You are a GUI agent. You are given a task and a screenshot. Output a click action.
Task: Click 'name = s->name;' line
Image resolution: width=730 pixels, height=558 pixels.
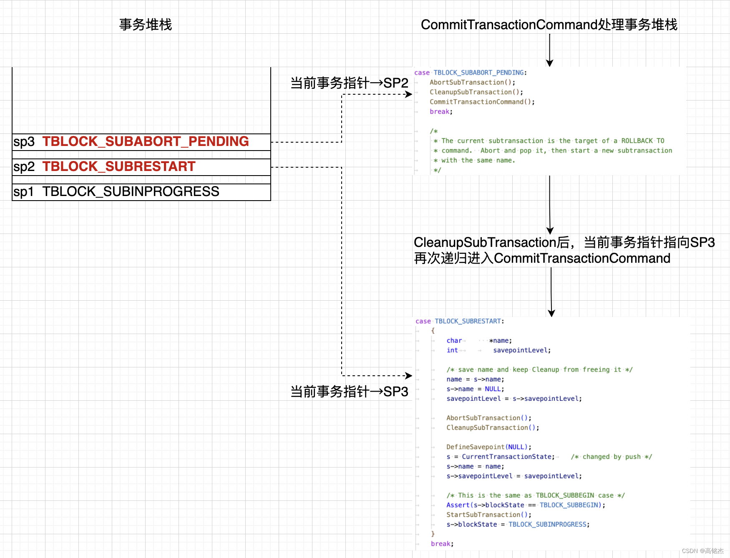coord(476,380)
